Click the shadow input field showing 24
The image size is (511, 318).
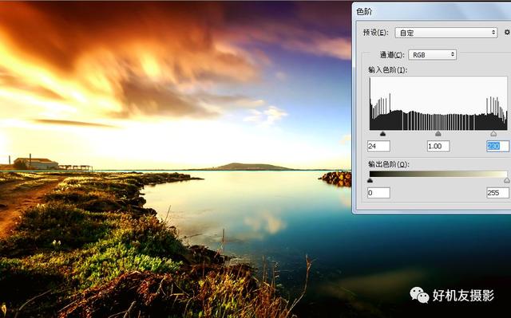[378, 147]
